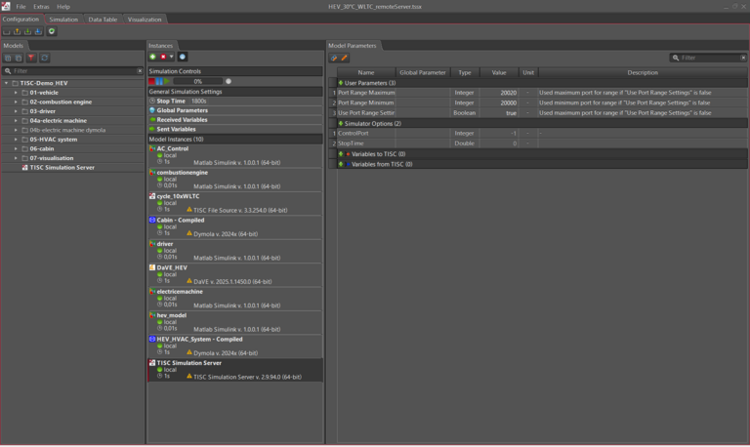Click the refresh icon in Models toolbar
The height and width of the screenshot is (447, 750).
tap(44, 59)
